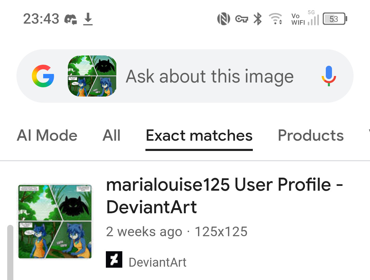Tap the Google G logo
The width and height of the screenshot is (370, 280).
[43, 76]
